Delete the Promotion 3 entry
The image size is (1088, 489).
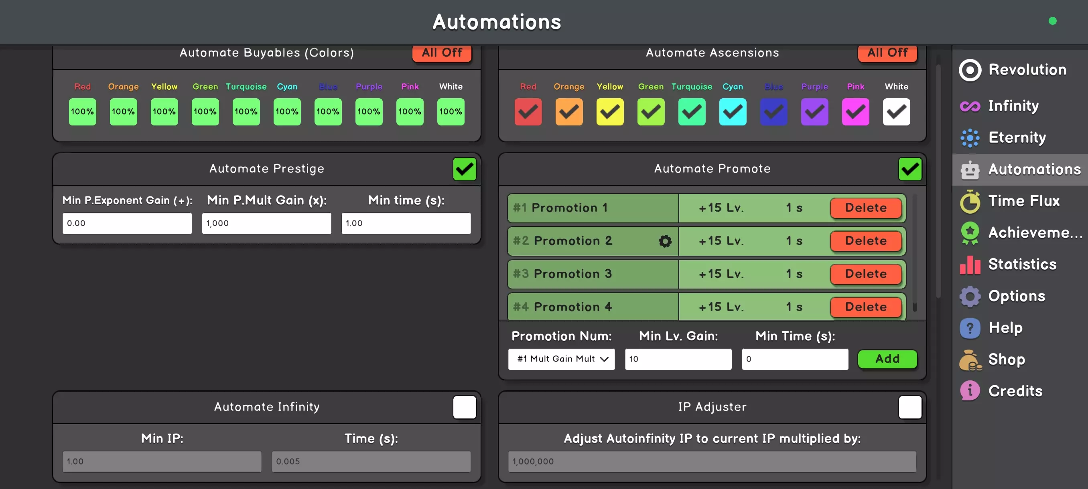coord(865,274)
